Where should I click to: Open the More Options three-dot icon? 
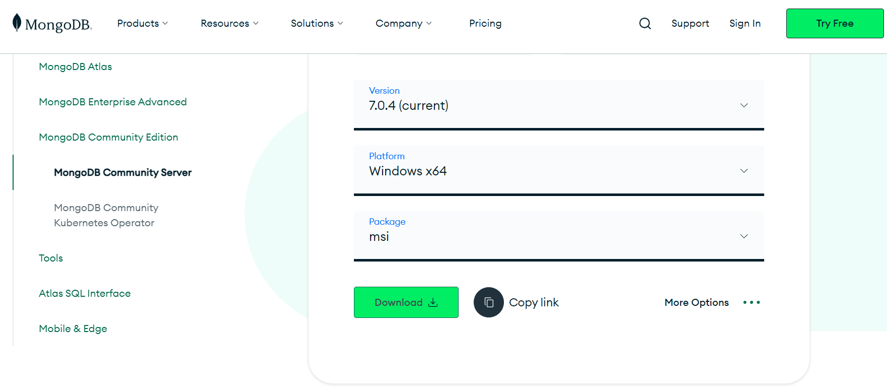[752, 302]
